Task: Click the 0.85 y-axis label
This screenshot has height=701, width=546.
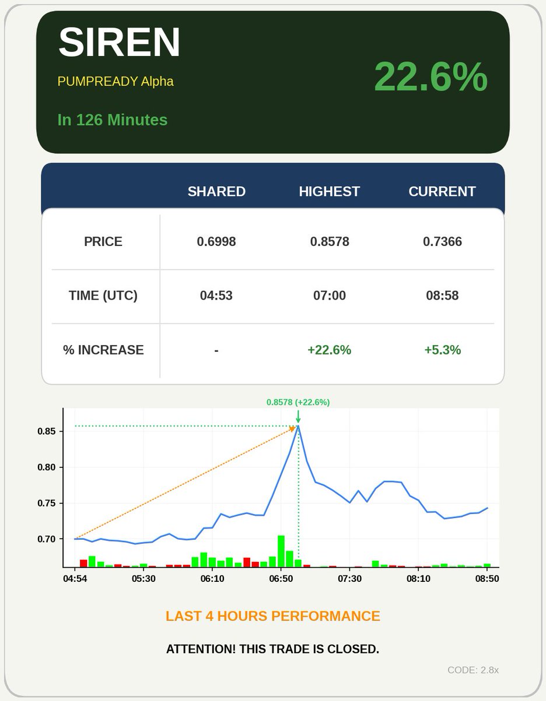Action: pyautogui.click(x=47, y=431)
